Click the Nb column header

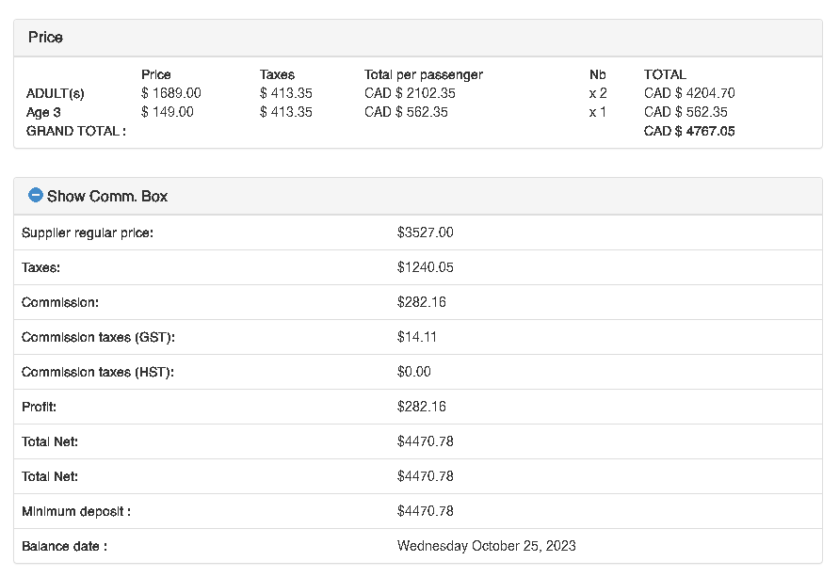pos(597,74)
